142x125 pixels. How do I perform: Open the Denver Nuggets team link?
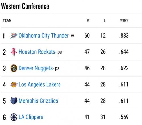click(x=35, y=68)
